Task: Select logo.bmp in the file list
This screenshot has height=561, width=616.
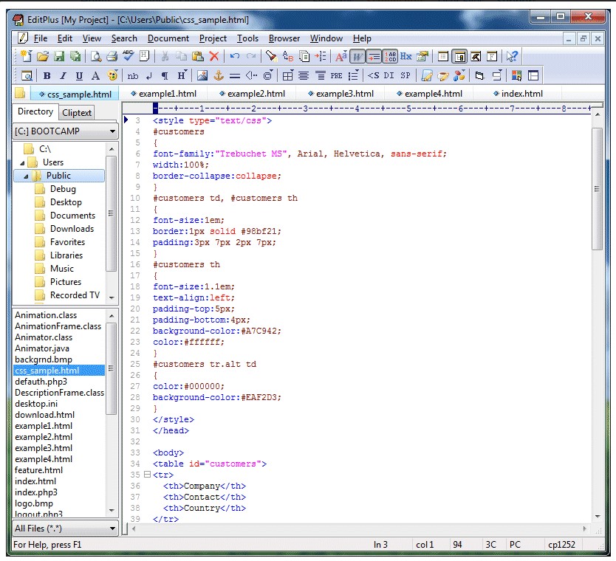Action: (x=34, y=503)
